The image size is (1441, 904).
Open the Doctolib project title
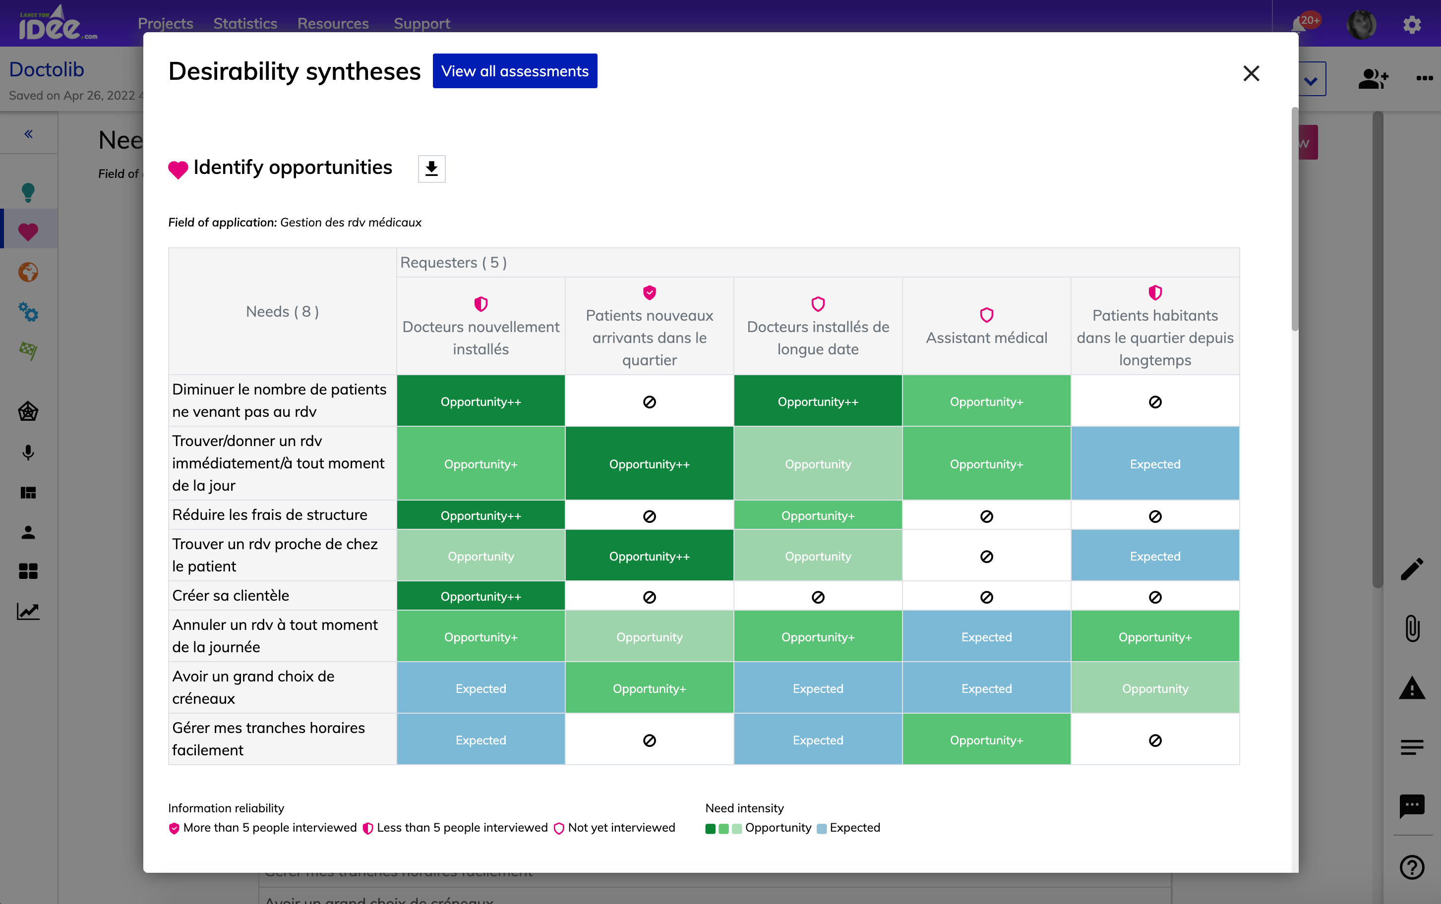click(47, 69)
